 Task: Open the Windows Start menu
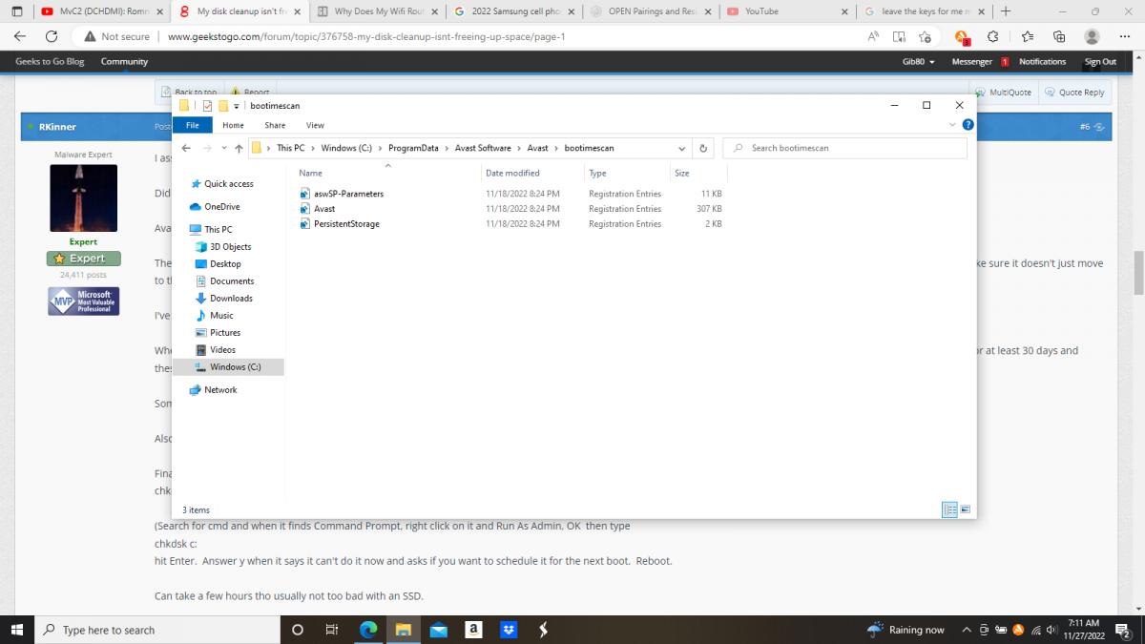point(17,630)
